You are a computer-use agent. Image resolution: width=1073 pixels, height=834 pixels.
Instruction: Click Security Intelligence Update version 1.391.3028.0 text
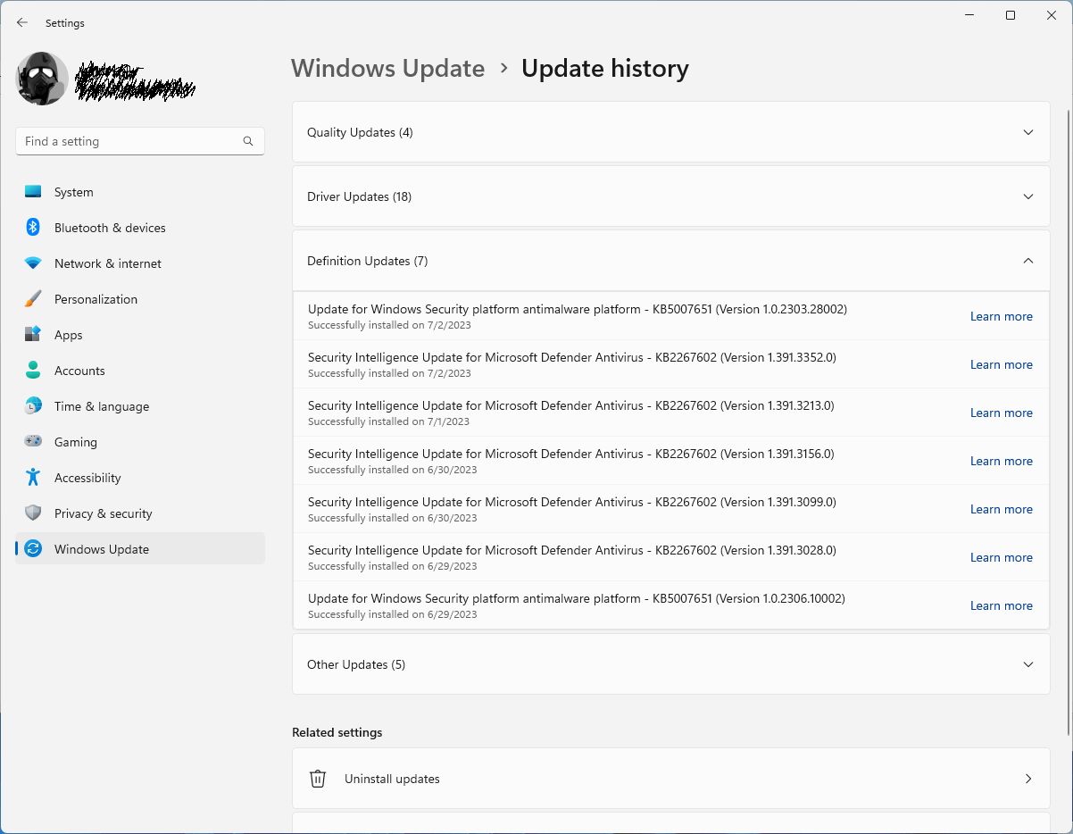point(572,550)
